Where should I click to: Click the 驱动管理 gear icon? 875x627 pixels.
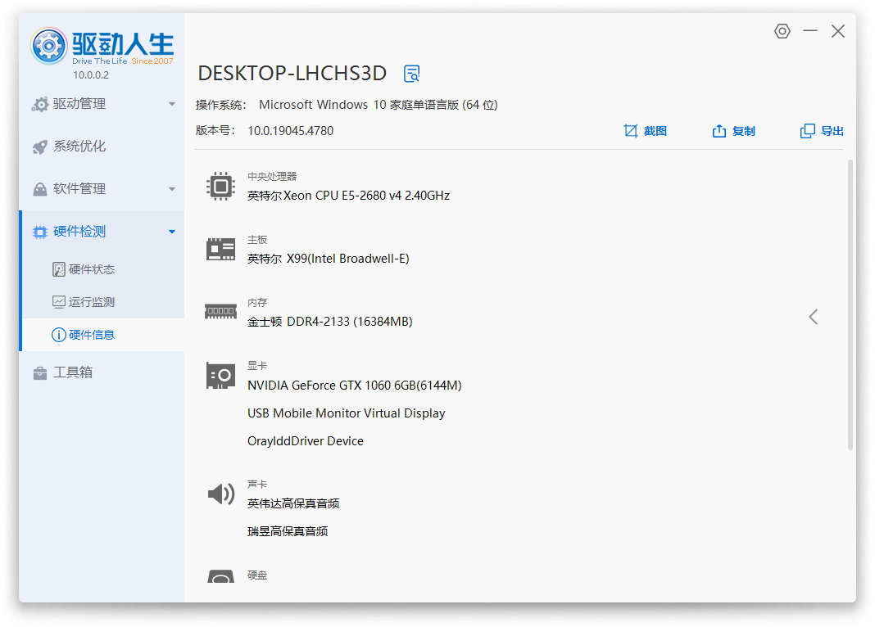[40, 104]
